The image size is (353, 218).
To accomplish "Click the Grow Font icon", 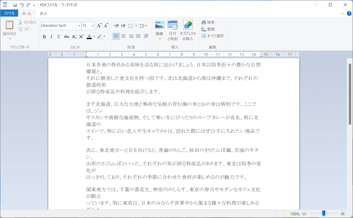I will point(99,25).
